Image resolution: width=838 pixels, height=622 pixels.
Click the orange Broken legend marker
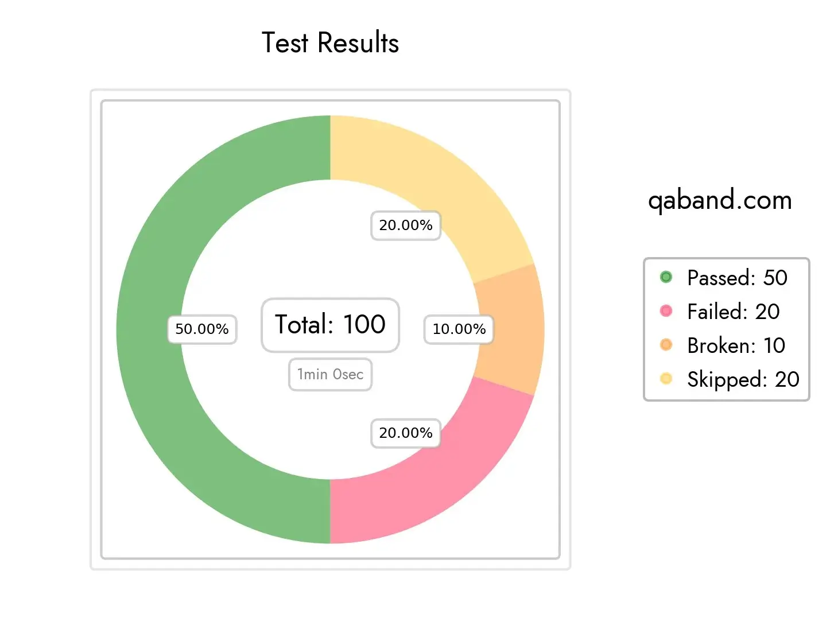click(x=666, y=345)
